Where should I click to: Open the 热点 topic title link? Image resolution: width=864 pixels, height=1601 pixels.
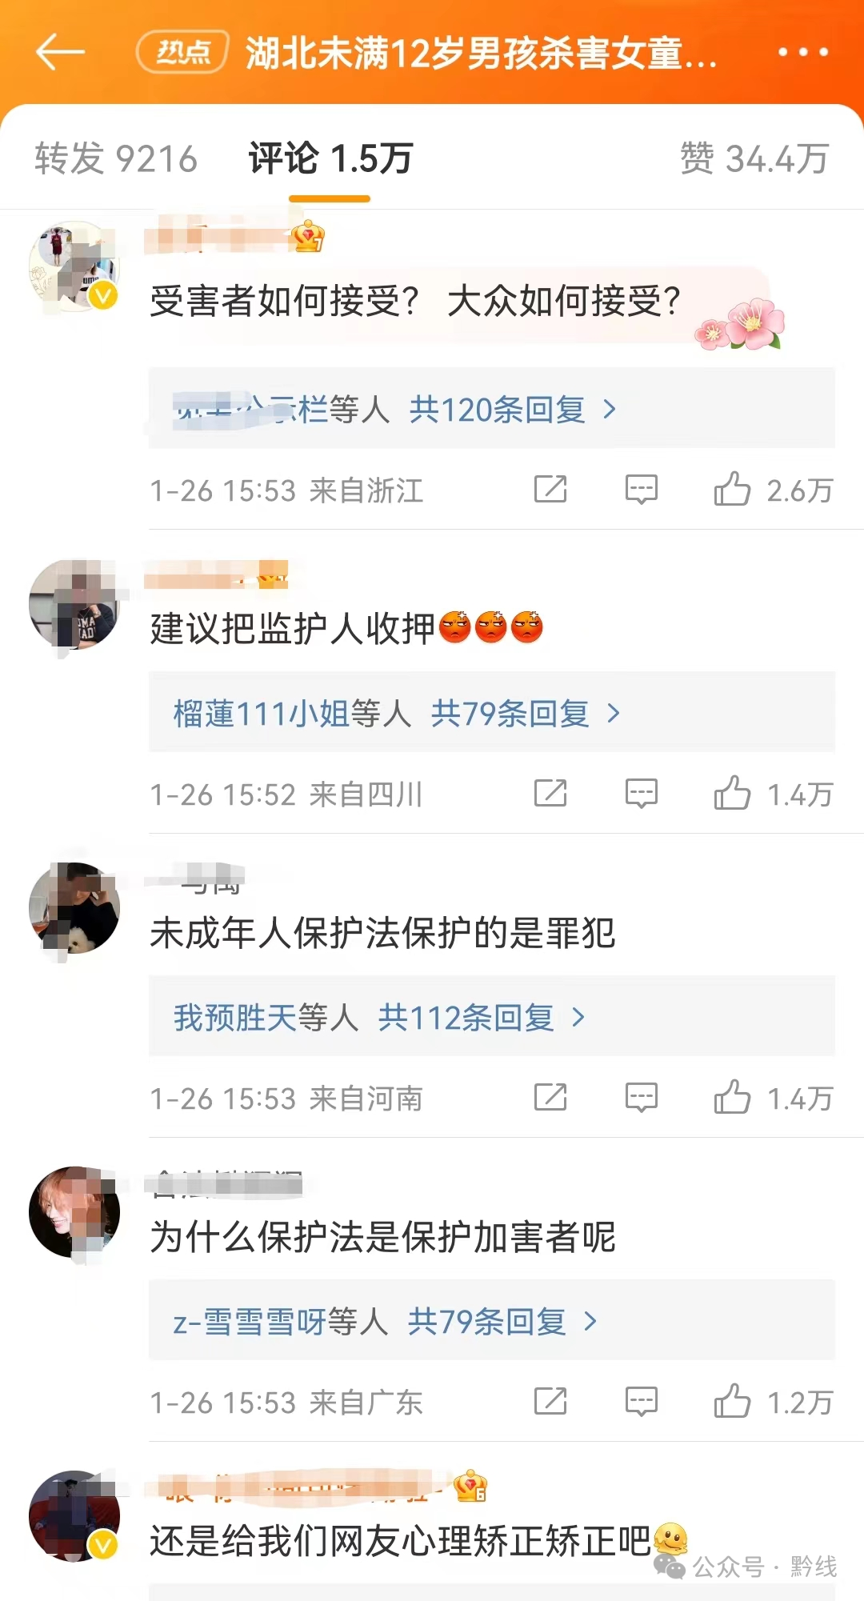pyautogui.click(x=427, y=53)
